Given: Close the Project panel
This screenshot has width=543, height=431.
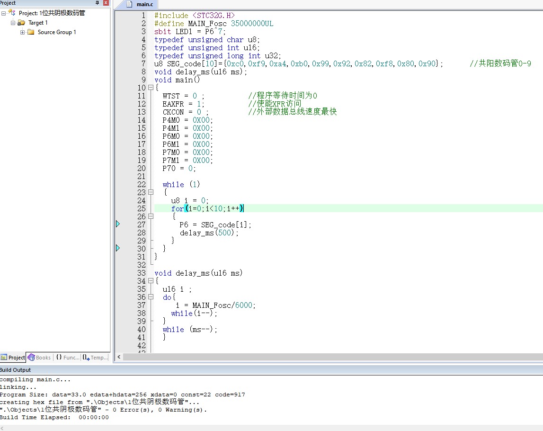Looking at the screenshot, I should pyautogui.click(x=106, y=3).
